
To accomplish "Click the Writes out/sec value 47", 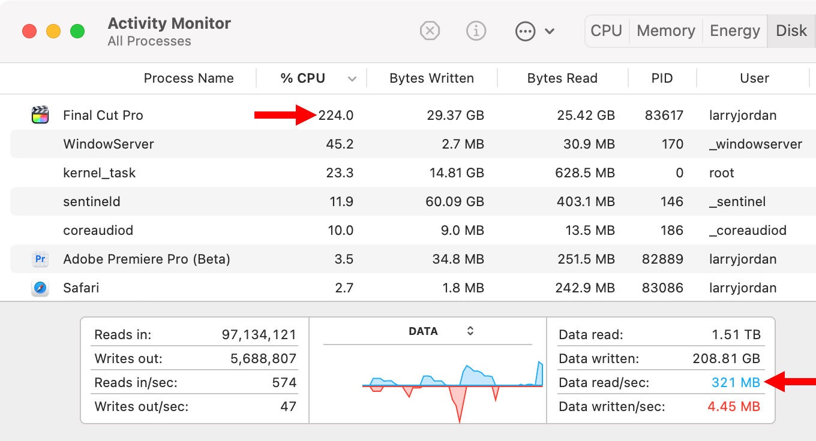I will click(289, 406).
